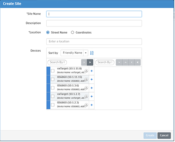Click the available devices search box
Viewport: 175px width, 142px height.
(x=57, y=62)
